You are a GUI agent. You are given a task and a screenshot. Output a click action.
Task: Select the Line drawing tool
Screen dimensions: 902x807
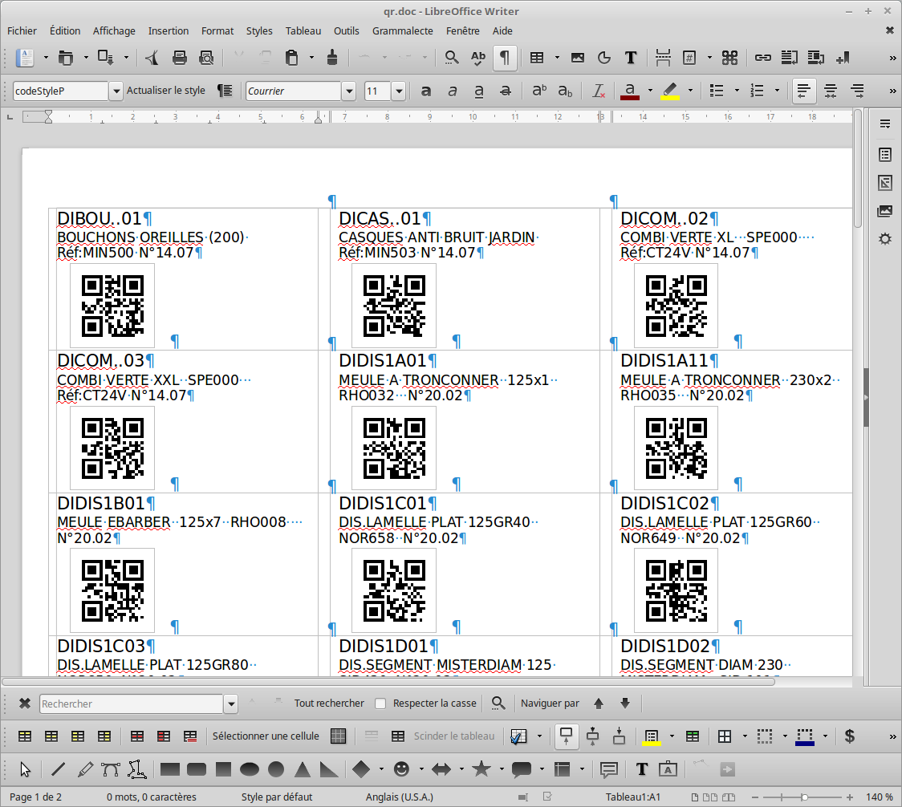[58, 769]
